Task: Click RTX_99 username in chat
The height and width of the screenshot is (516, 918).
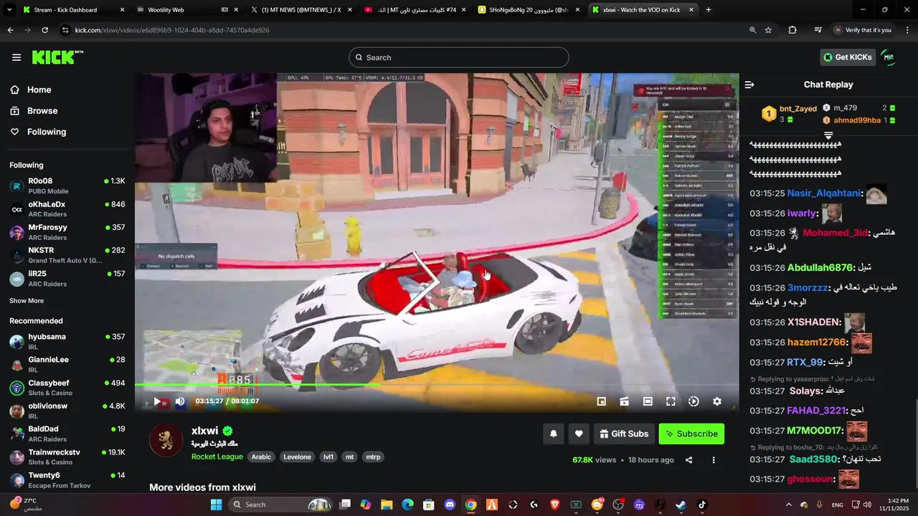Action: 804,363
